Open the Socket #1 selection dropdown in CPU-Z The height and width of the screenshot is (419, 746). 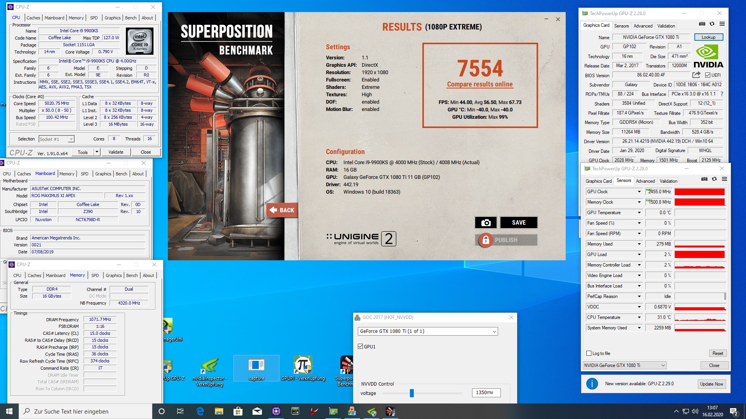56,139
